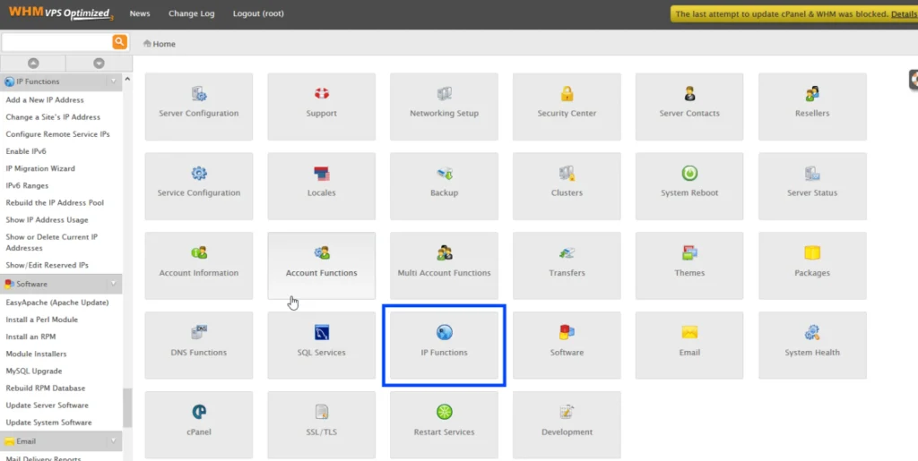This screenshot has height=461, width=918.
Task: Click the sidebar collapse-all up arrow
Action: click(33, 63)
